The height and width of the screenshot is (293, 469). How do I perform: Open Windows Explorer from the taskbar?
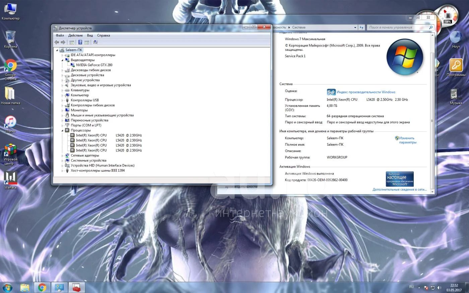(25, 287)
